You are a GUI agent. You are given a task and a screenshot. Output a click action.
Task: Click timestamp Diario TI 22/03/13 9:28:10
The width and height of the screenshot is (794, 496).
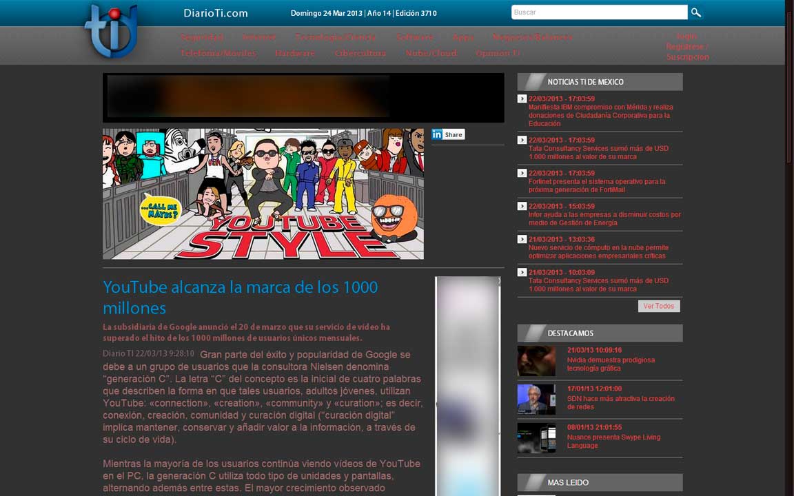pyautogui.click(x=148, y=353)
